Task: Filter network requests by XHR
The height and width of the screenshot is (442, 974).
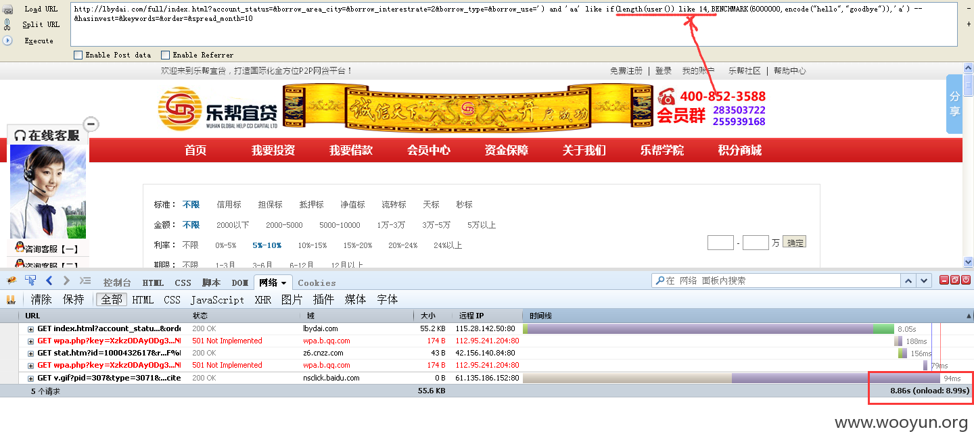Action: coord(263,299)
